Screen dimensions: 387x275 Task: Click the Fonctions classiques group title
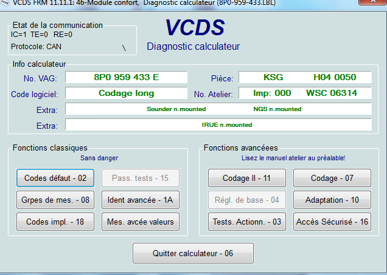50,148
